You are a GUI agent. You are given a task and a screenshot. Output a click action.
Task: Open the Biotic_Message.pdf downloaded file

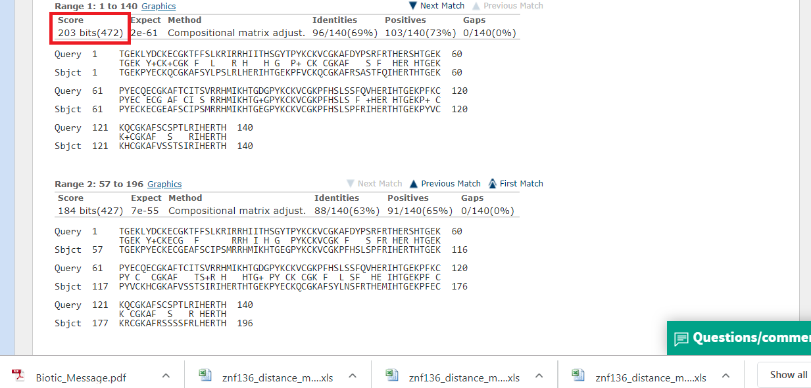(81, 377)
